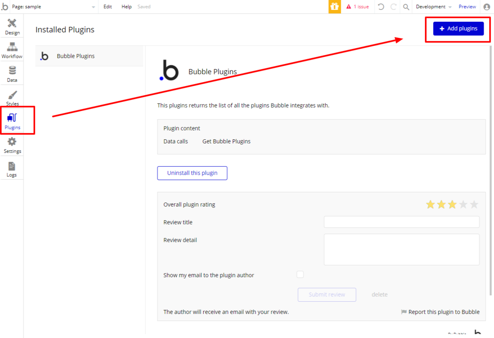Click the search magnifier icon

click(x=406, y=7)
